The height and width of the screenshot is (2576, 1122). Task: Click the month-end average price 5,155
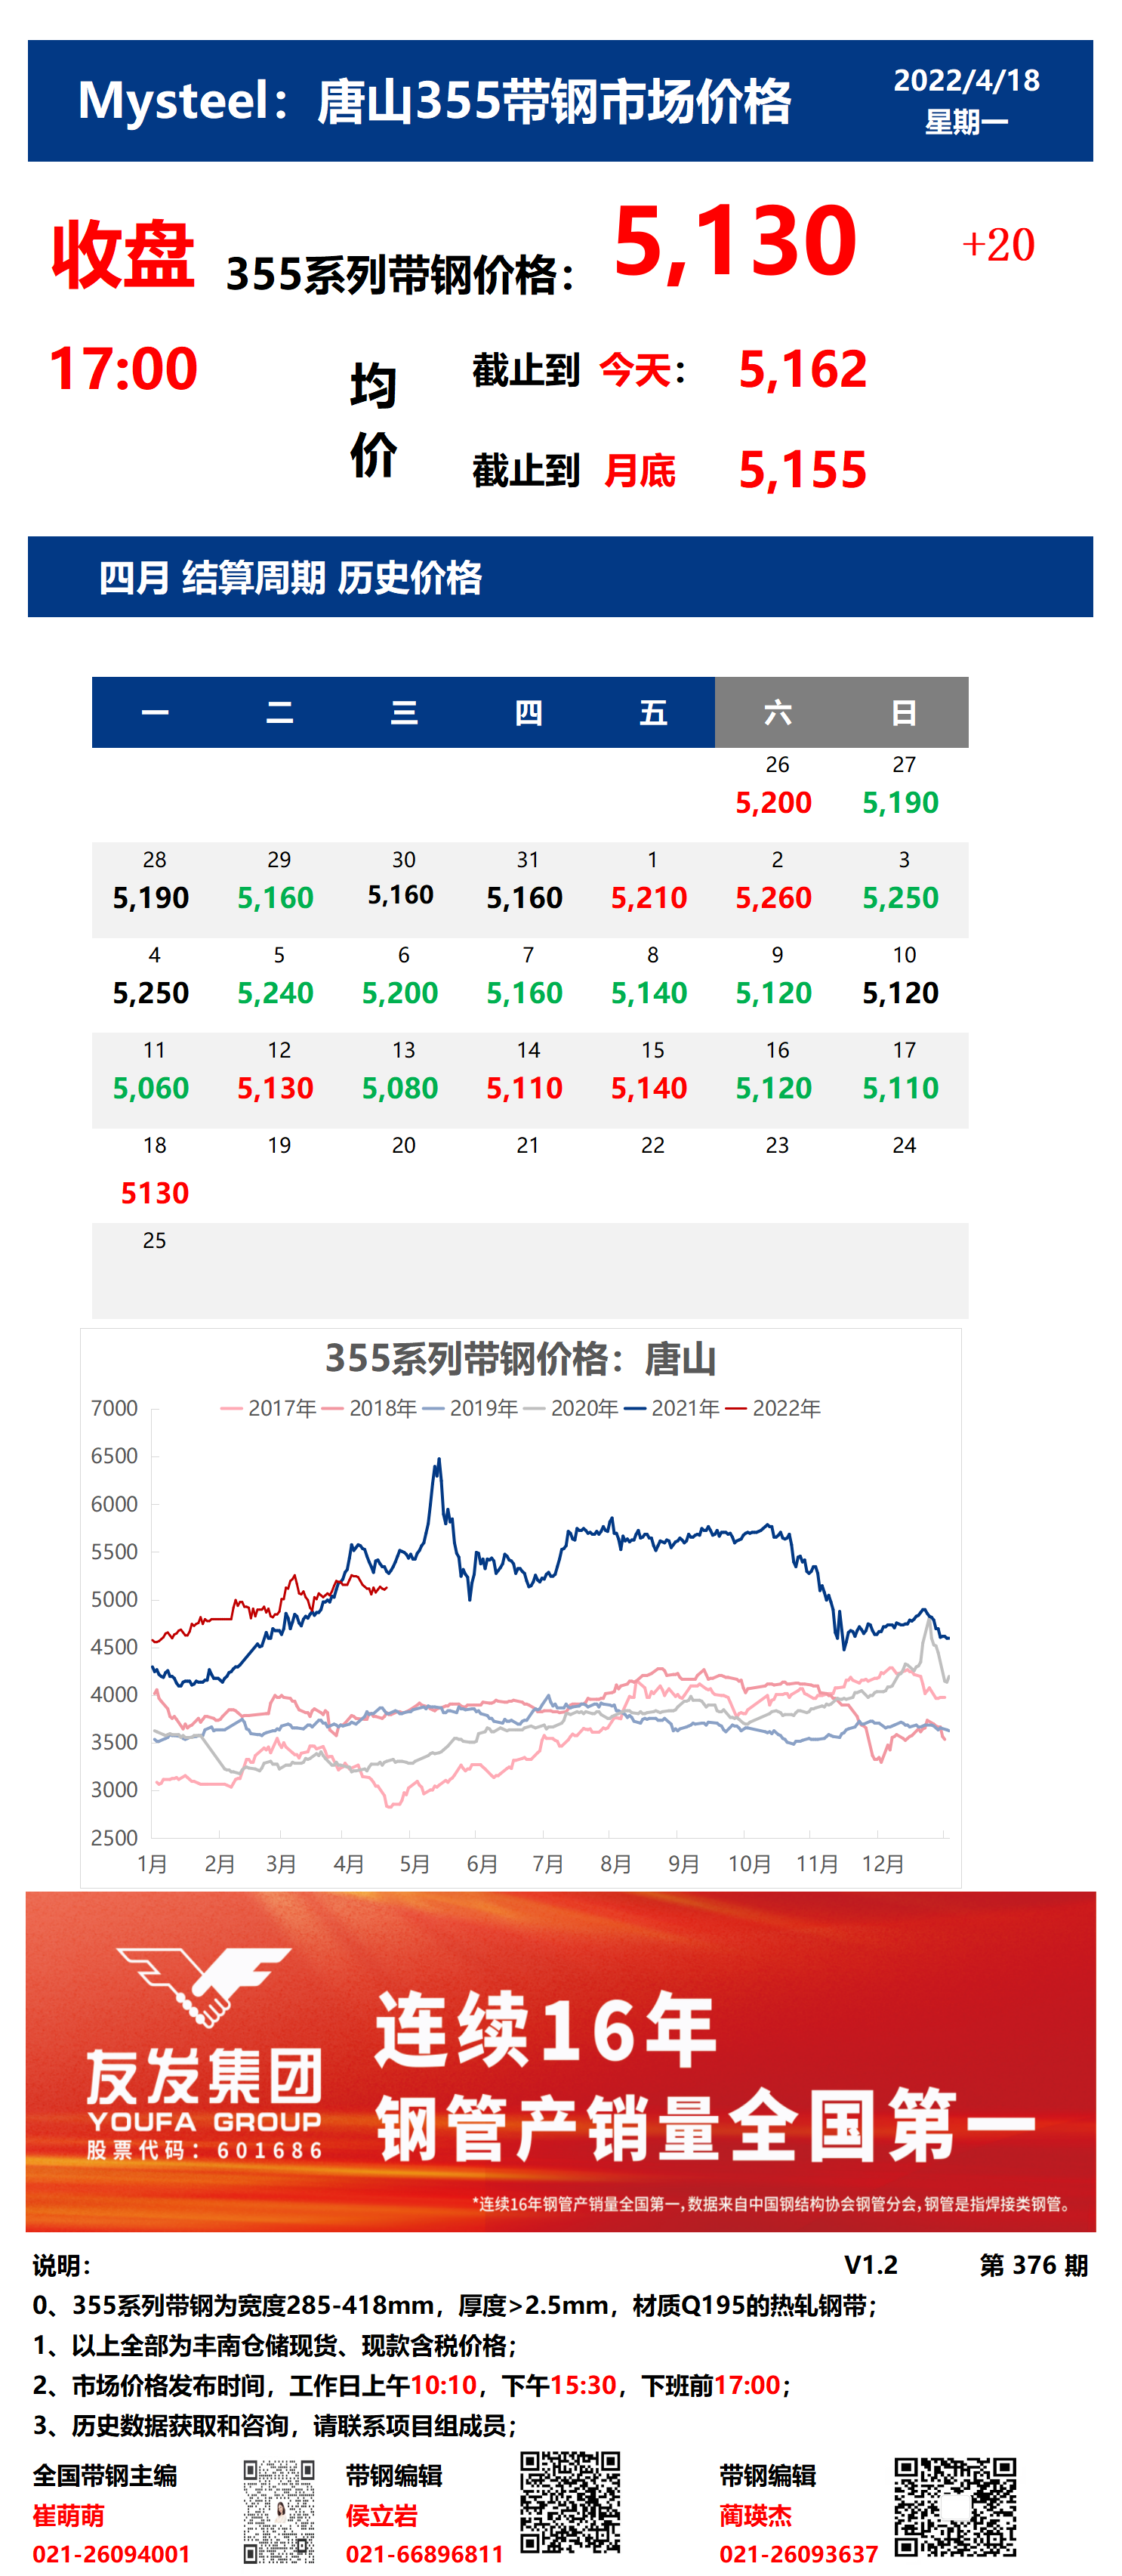tap(803, 470)
